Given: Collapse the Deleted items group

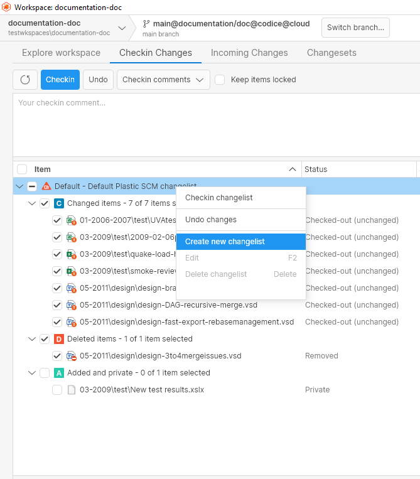Looking at the screenshot, I should click(x=32, y=339).
